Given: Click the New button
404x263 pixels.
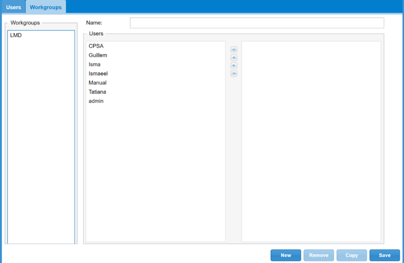Looking at the screenshot, I should [x=286, y=255].
